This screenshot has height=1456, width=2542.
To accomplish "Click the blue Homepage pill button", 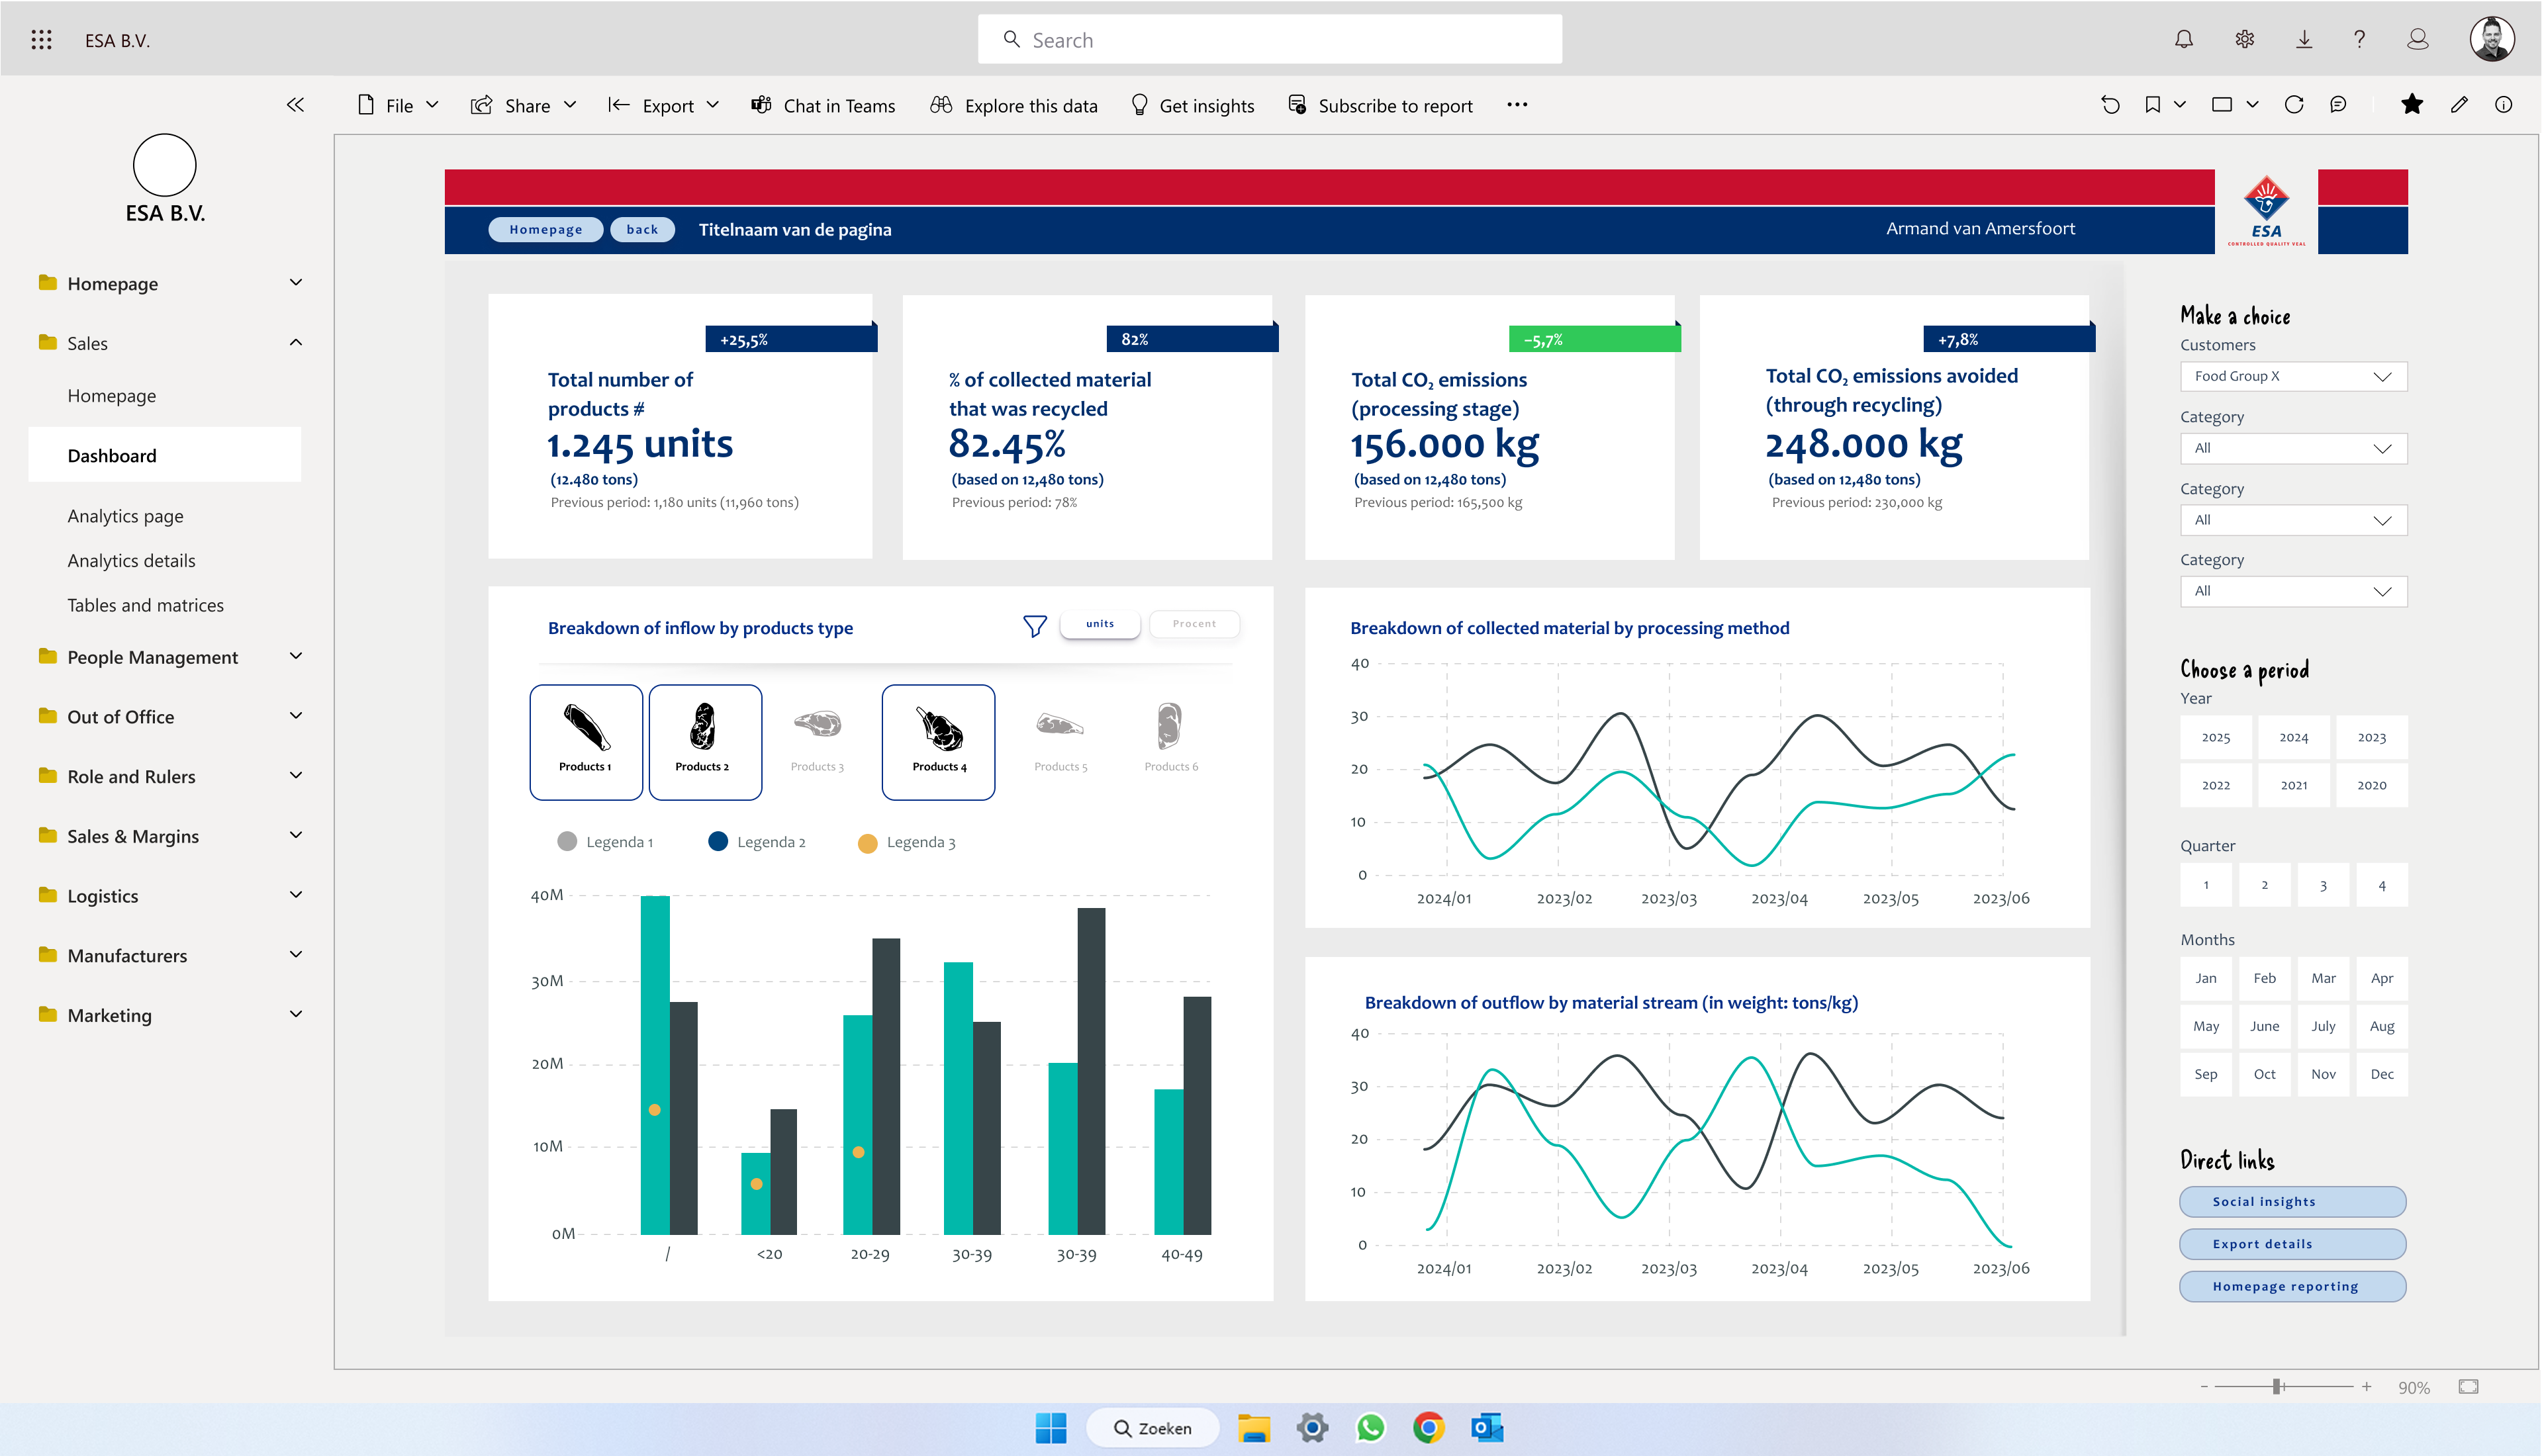I will (545, 230).
